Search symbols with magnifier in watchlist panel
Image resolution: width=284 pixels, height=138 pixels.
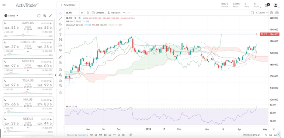(x=44, y=16)
